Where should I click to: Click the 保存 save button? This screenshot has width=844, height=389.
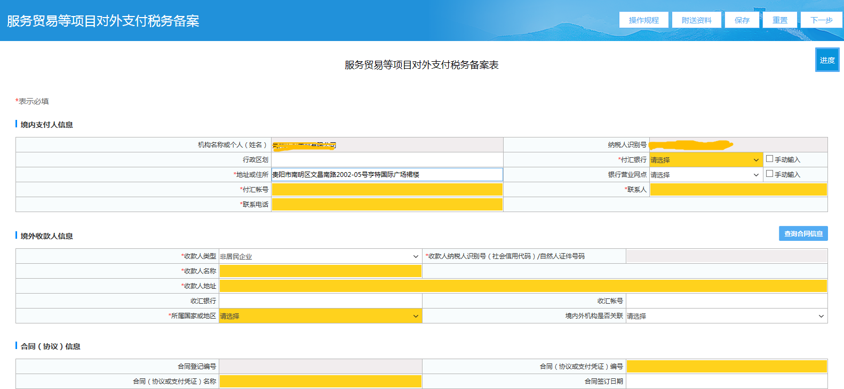742,20
